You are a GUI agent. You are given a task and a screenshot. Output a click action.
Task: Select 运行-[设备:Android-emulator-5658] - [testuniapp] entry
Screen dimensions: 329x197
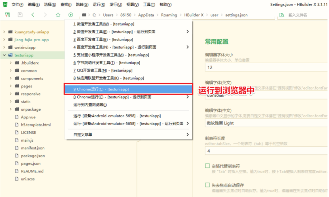pos(128,116)
